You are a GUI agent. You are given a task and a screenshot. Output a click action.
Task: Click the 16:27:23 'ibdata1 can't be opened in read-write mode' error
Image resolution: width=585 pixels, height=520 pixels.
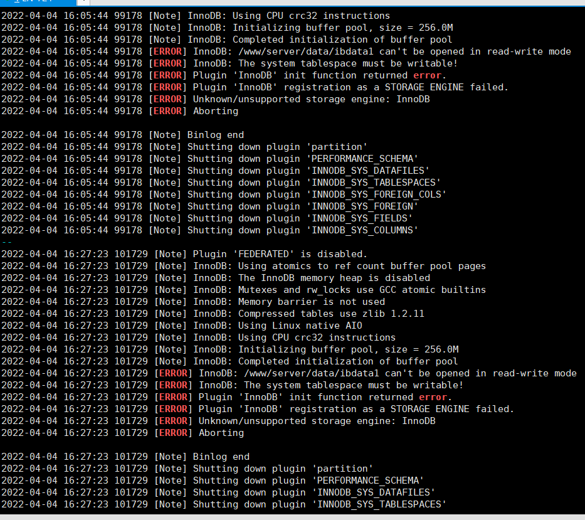pyautogui.click(x=289, y=374)
